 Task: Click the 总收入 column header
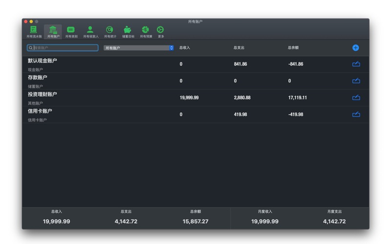click(x=185, y=48)
